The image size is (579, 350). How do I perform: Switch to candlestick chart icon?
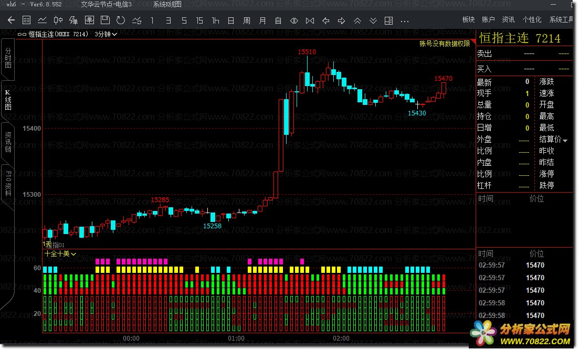click(x=58, y=20)
